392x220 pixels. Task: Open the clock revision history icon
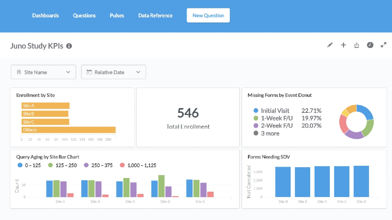pyautogui.click(x=370, y=45)
